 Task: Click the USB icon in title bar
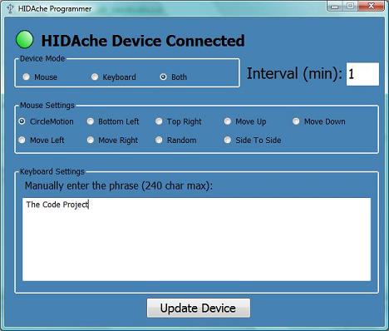(x=10, y=8)
